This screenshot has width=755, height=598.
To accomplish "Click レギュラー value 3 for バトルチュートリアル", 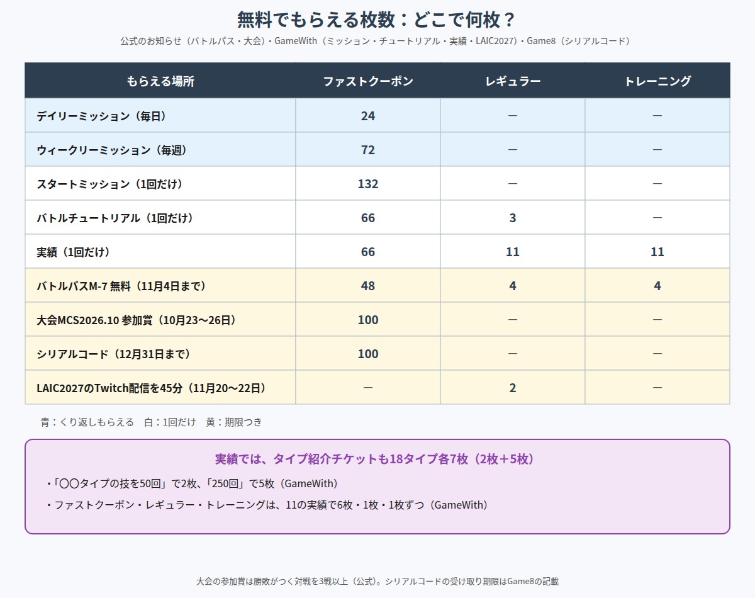I will (513, 218).
